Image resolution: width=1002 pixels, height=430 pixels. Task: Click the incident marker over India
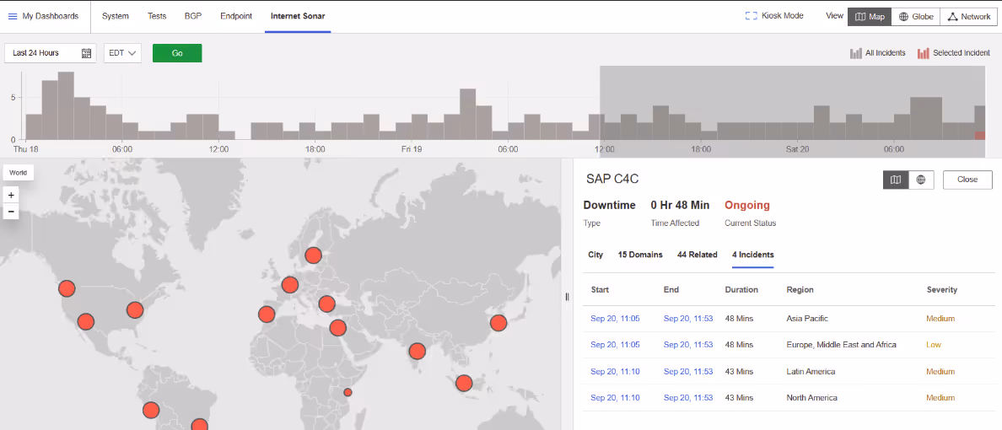coord(417,351)
